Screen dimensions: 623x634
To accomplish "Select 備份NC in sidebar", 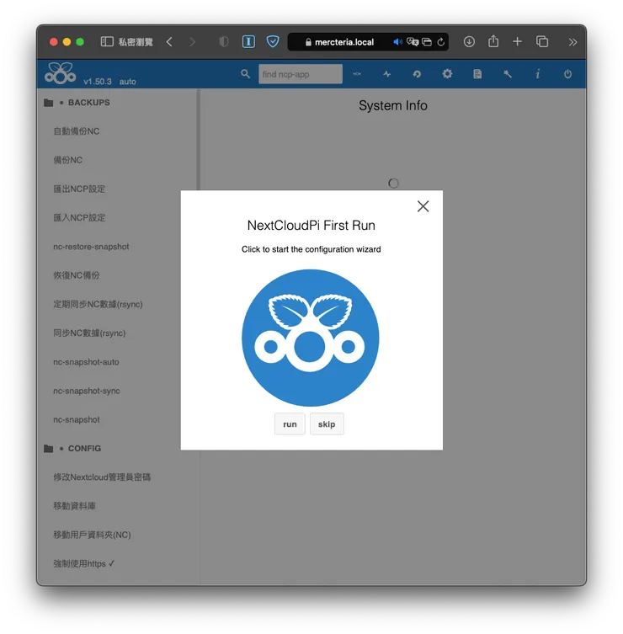I will tap(68, 160).
